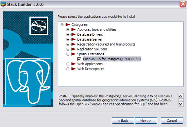Image resolution: width=187 pixels, height=127 pixels.
Task: Uncheck PostGIS 1.5 for PostgreSQL 9.0
Action: 79,59
